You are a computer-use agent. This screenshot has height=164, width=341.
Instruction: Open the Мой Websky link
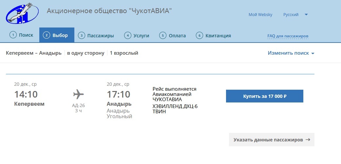(260, 15)
